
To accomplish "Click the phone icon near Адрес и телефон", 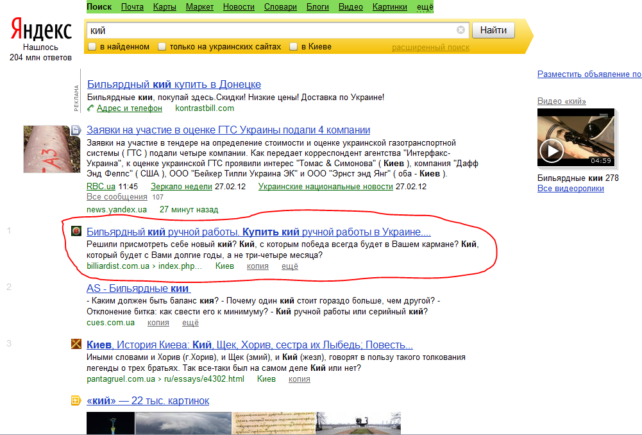I will pos(90,108).
